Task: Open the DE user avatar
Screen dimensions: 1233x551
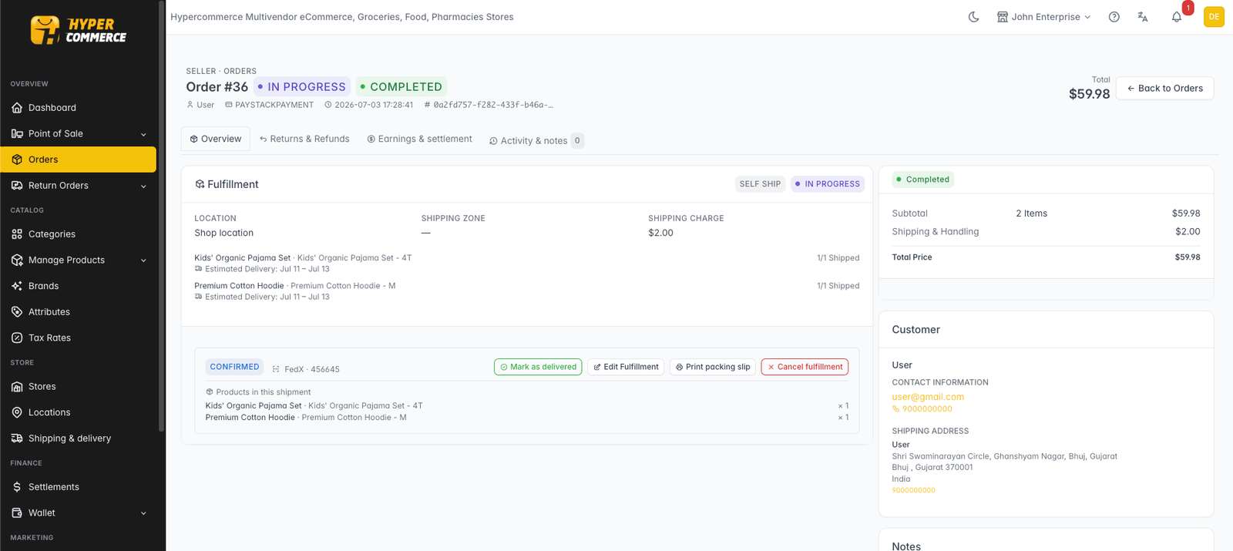Action: coord(1214,17)
